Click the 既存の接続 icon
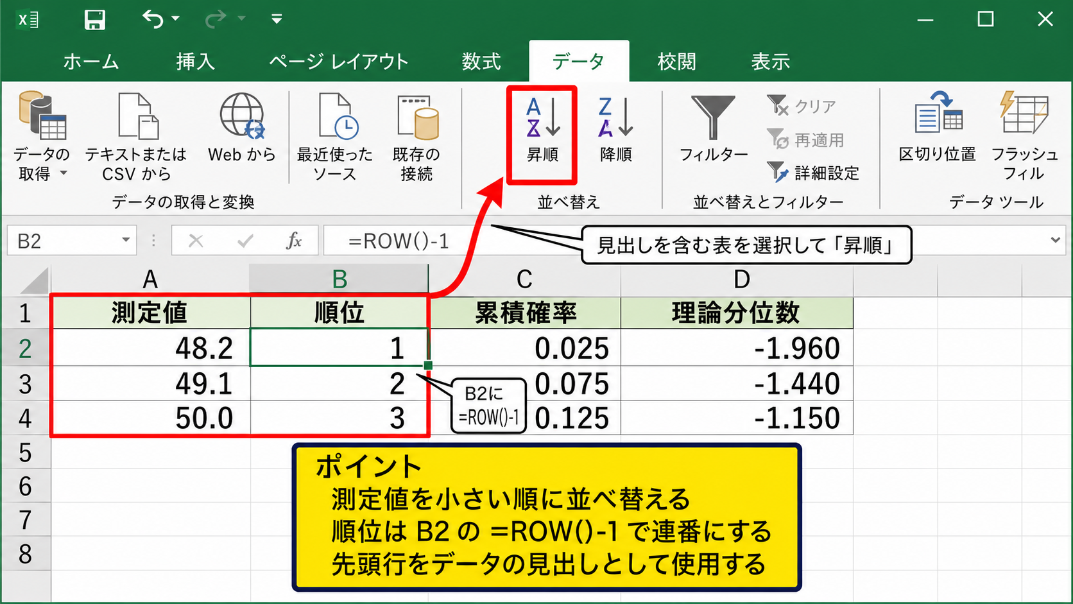The image size is (1073, 604). point(418,117)
